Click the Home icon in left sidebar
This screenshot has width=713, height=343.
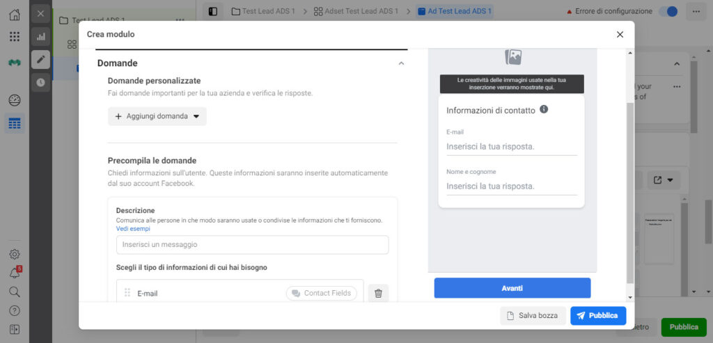[15, 15]
